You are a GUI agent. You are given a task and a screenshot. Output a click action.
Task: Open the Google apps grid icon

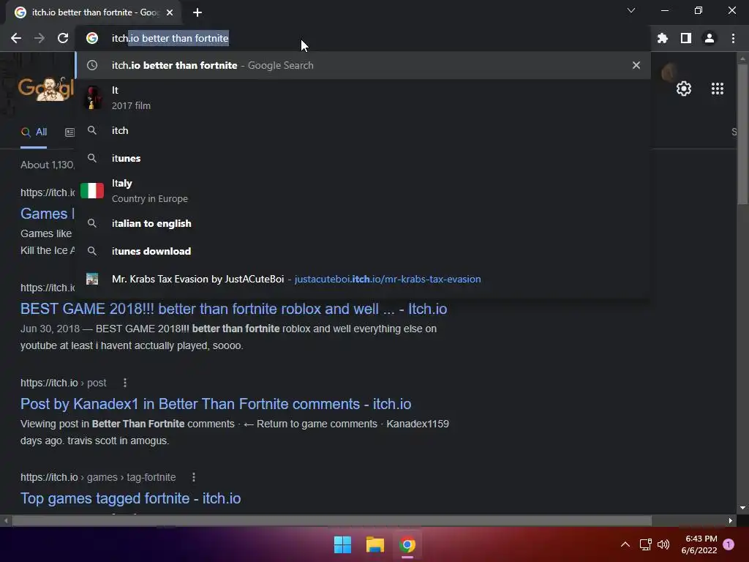717,89
